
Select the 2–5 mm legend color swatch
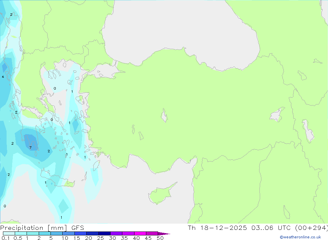(x=45, y=233)
